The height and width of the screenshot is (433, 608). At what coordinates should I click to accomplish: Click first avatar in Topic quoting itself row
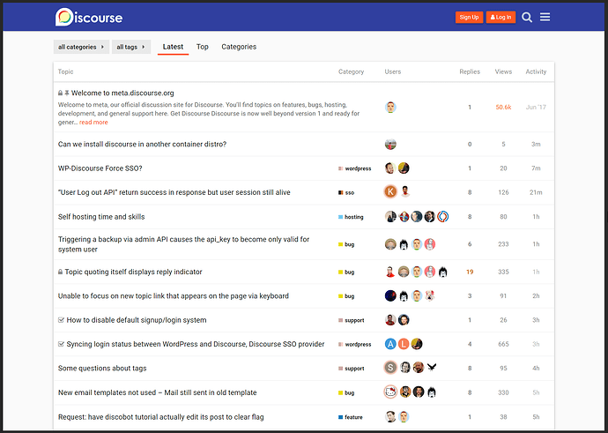[x=390, y=272]
